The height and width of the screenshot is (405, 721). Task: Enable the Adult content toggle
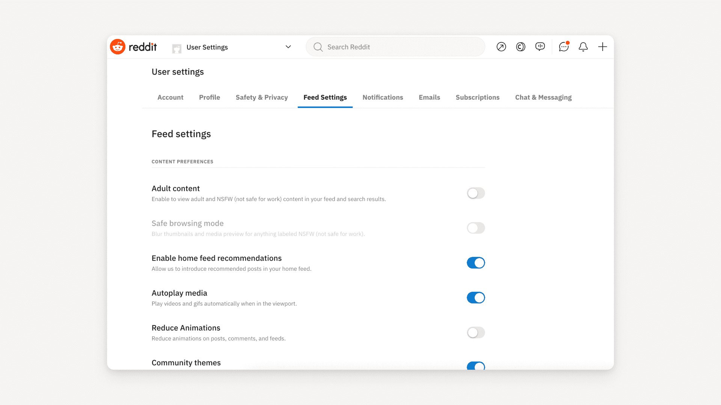476,193
